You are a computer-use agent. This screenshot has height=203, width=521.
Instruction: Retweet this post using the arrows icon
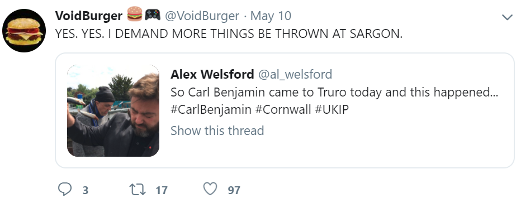(x=138, y=190)
